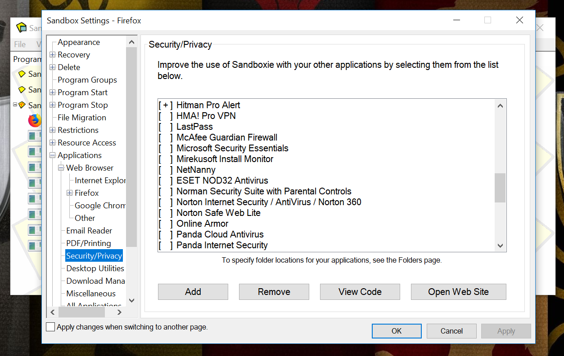This screenshot has height=356, width=564.
Task: Open the File Migration settings page
Action: coord(82,118)
